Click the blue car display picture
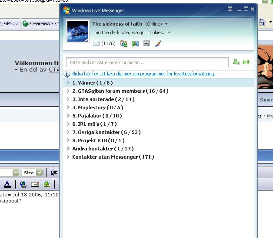 (x=78, y=31)
